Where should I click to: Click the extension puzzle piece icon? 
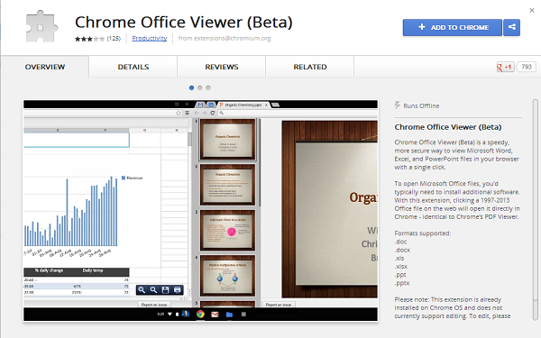[x=41, y=27]
